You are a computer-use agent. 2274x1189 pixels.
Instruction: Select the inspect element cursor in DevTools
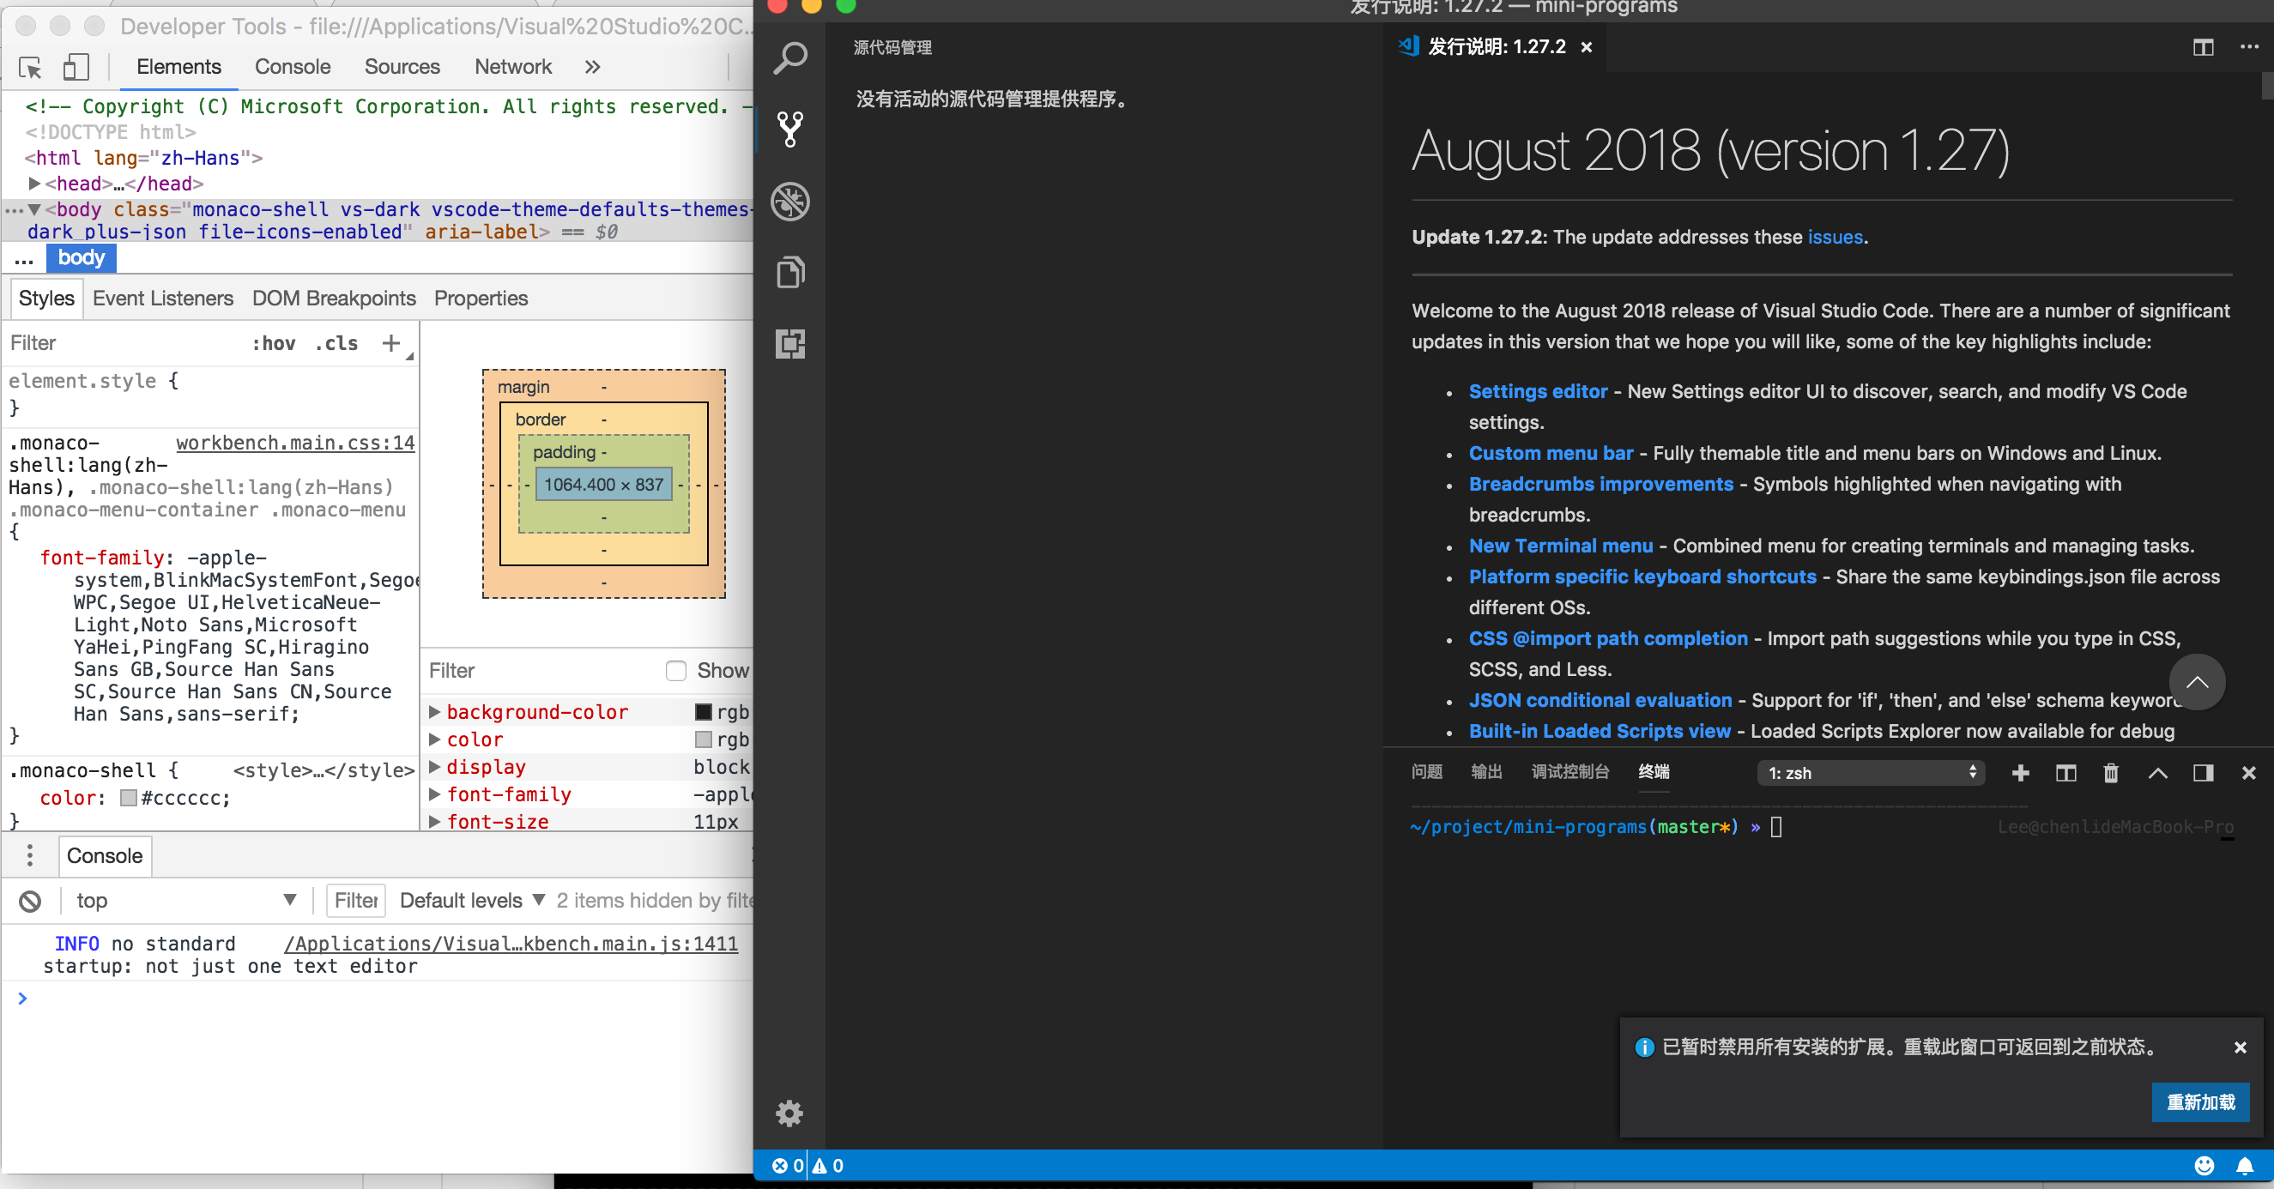point(29,67)
